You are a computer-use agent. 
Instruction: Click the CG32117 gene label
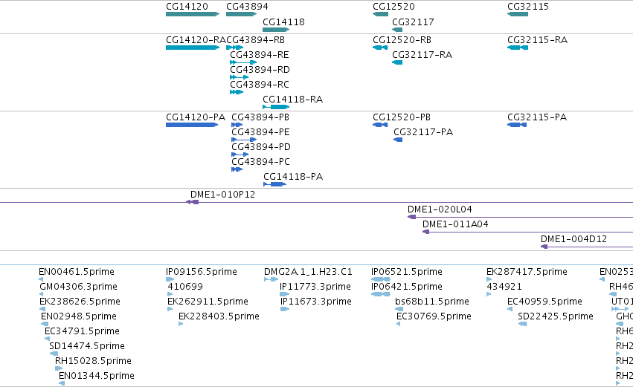click(413, 22)
